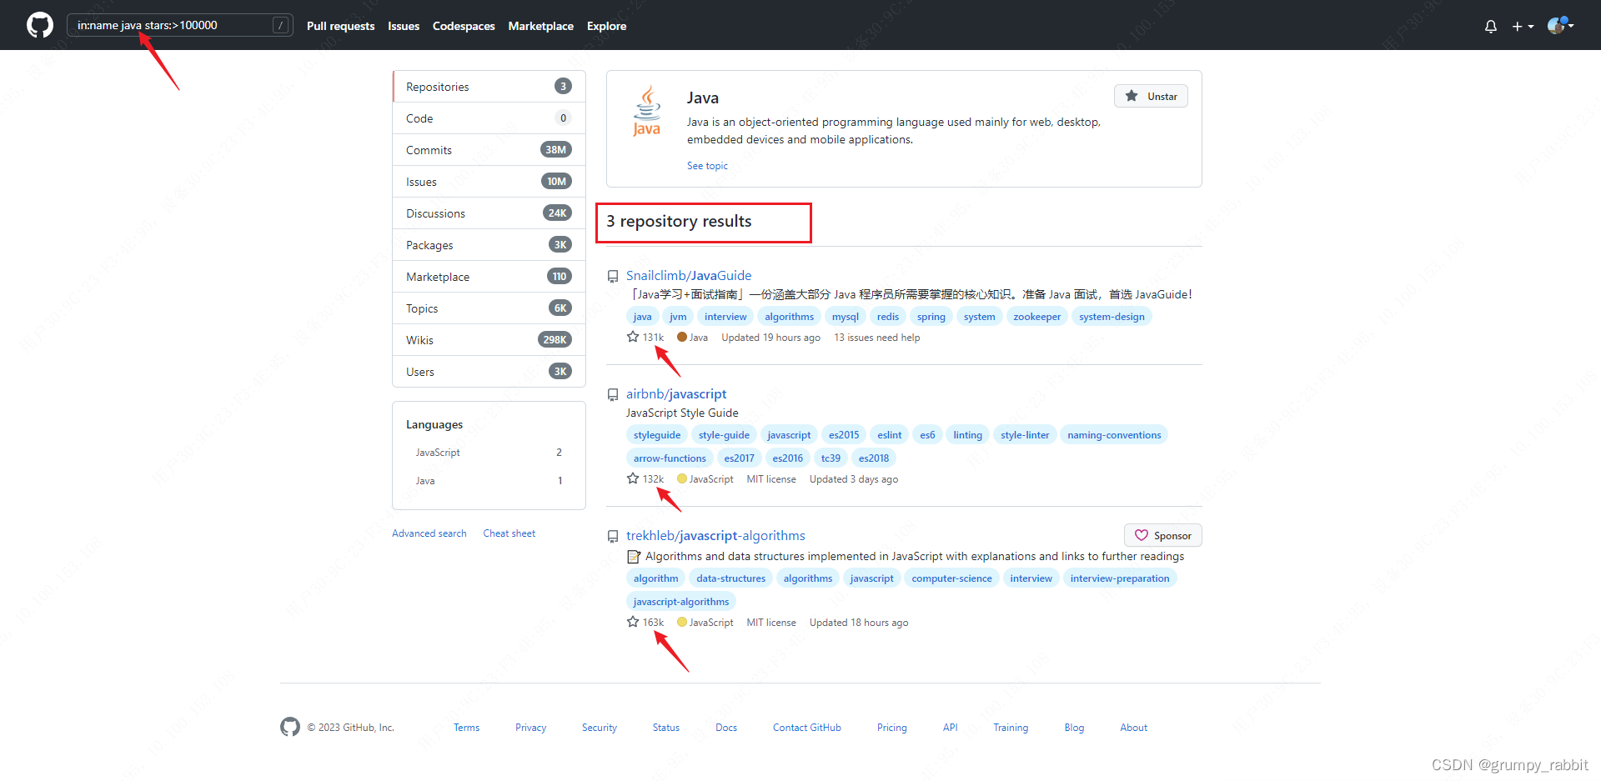
Task: Open 13 issues need help link
Action: click(x=877, y=338)
